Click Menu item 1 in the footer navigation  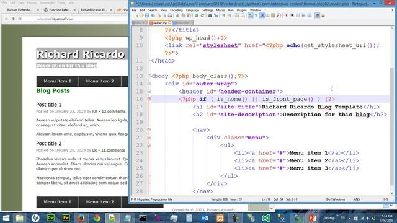[x=58, y=202]
